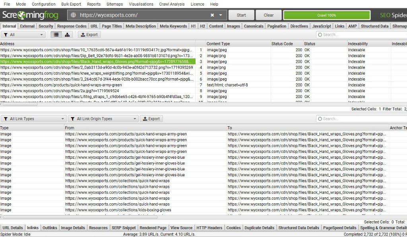Open the top All filter dropdown
Viewport: 407px width, 237px height.
tap(23, 35)
